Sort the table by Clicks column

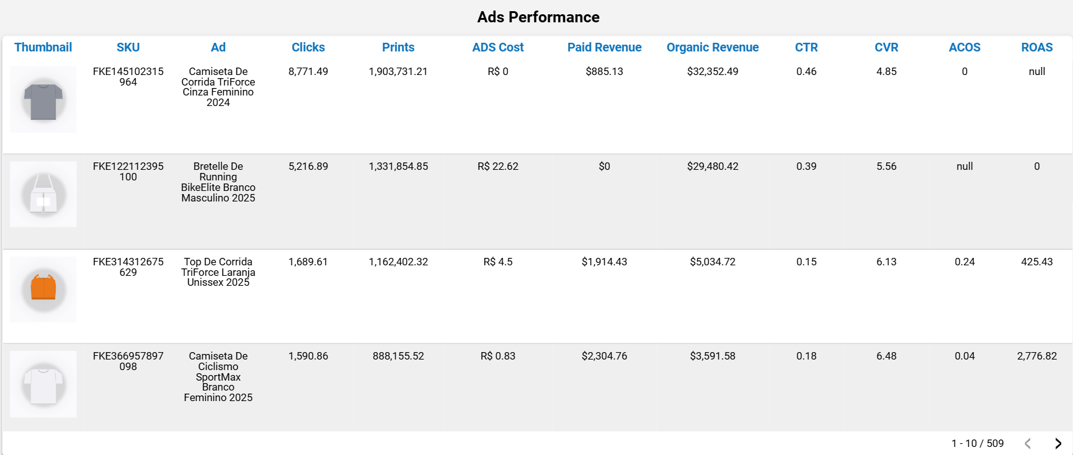[x=308, y=47]
